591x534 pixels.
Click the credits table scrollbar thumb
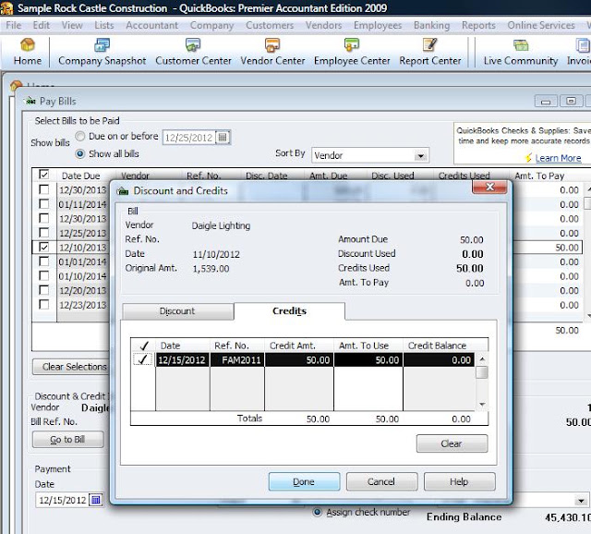tap(482, 371)
